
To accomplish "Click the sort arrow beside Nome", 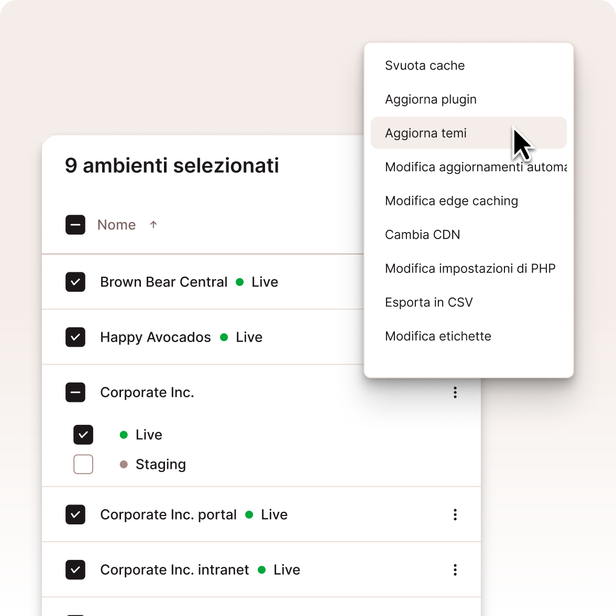I will [153, 225].
